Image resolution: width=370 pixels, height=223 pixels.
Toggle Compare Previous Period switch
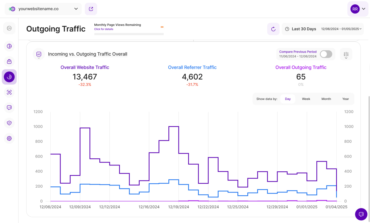[326, 54]
